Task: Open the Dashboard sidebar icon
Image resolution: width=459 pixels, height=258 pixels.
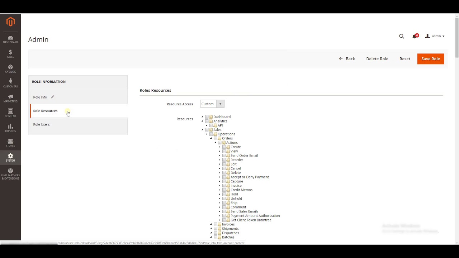Action: click(10, 40)
